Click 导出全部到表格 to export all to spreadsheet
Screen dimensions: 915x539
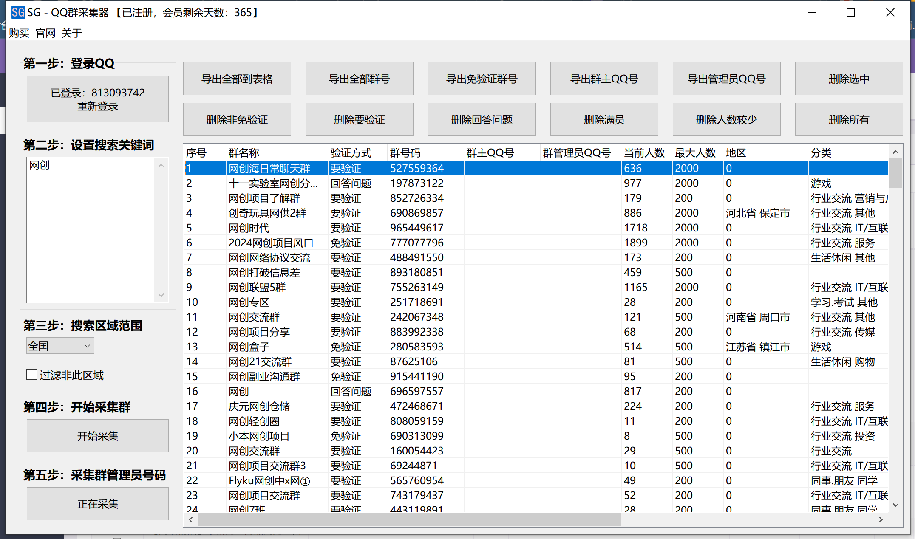pyautogui.click(x=237, y=79)
